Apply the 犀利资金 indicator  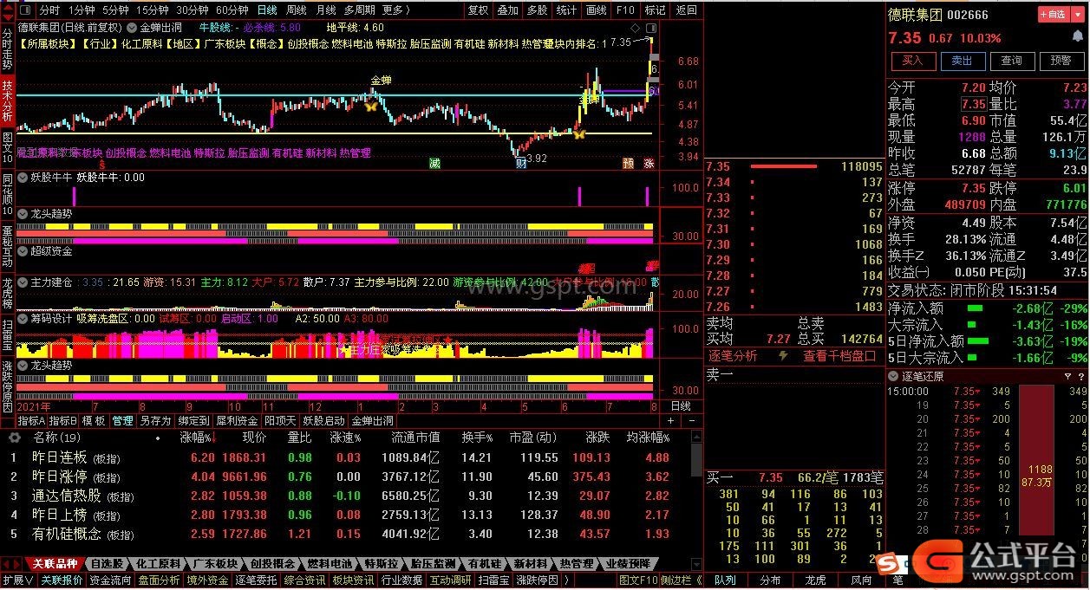coord(238,421)
